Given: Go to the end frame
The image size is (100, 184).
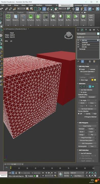Looking at the screenshot, I should point(55,173).
